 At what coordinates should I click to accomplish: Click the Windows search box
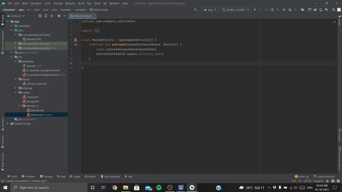pyautogui.click(x=49, y=187)
